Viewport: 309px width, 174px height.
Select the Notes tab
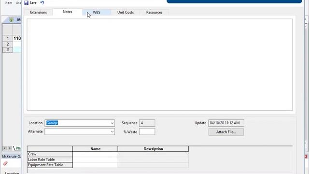(68, 12)
